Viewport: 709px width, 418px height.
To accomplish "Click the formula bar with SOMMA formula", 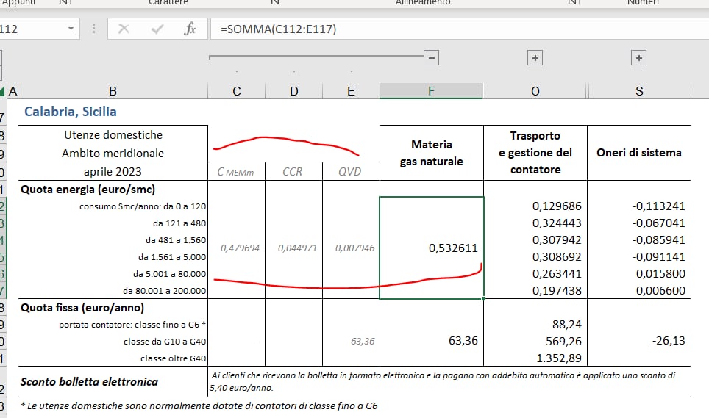I will coord(441,29).
